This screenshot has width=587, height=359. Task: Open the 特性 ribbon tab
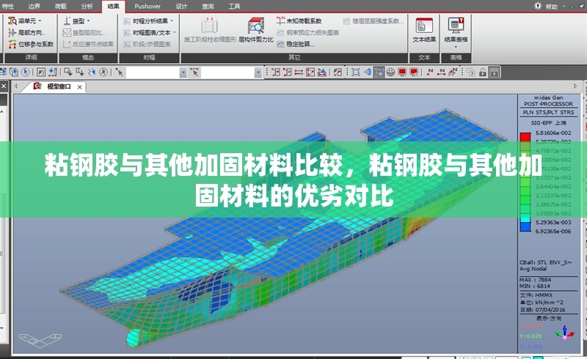point(7,7)
